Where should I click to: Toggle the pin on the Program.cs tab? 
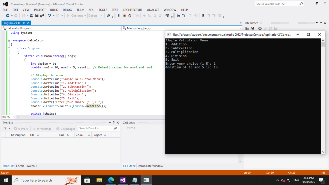(x=24, y=23)
